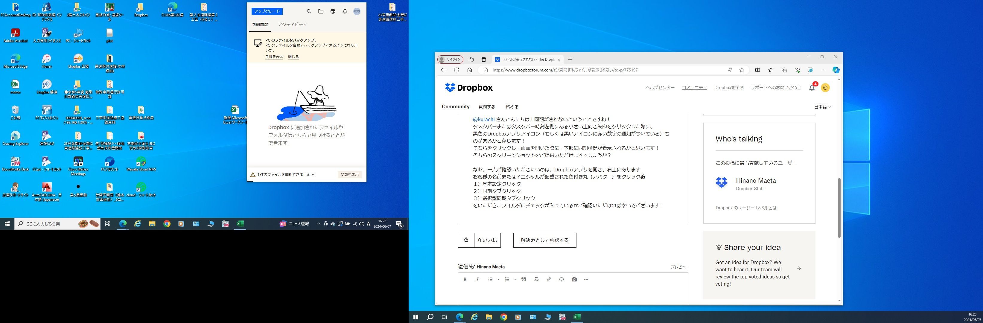The image size is (983, 323).
Task: Click the Community navigation link
Action: pos(456,107)
